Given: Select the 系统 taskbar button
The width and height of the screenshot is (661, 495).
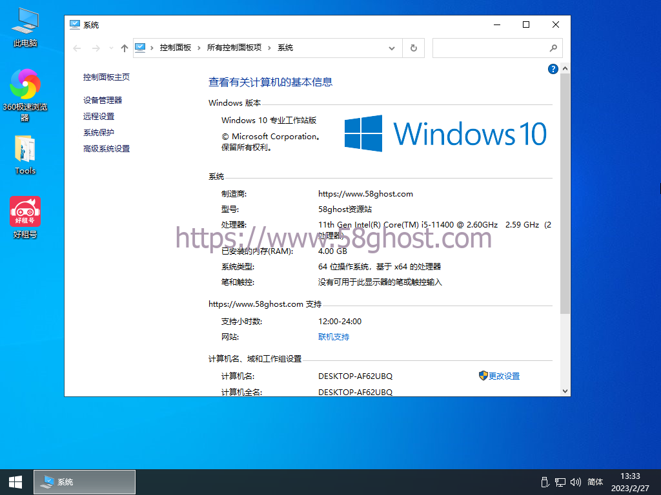Looking at the screenshot, I should [x=85, y=482].
